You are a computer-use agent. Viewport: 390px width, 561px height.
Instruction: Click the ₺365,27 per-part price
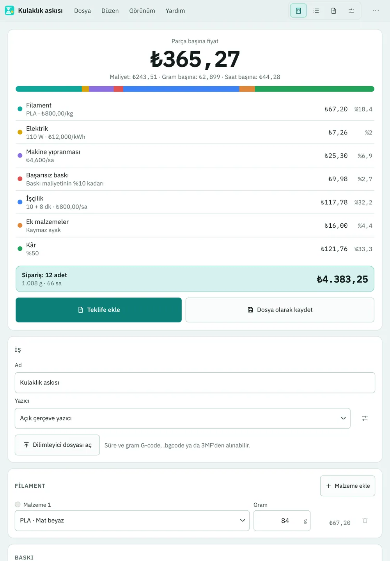(x=195, y=59)
